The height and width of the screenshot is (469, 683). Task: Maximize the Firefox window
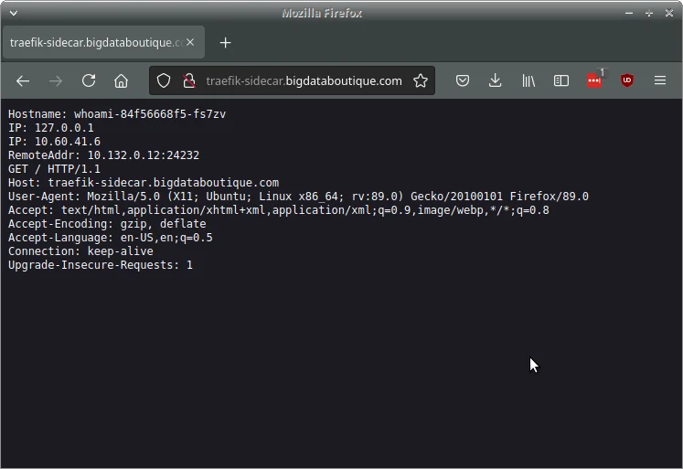pos(649,13)
